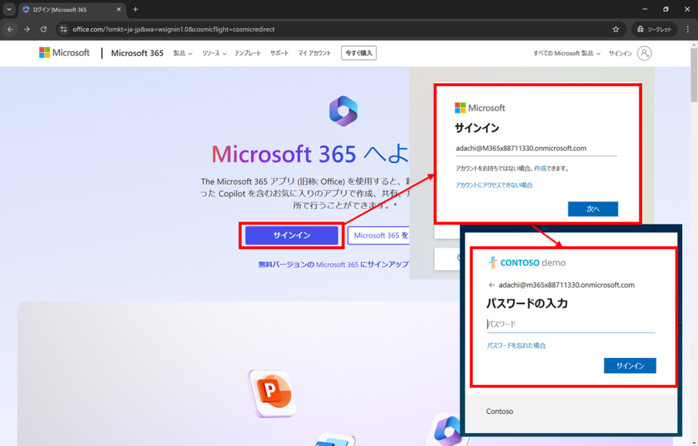Open Microsoft 365 header link

[x=137, y=53]
